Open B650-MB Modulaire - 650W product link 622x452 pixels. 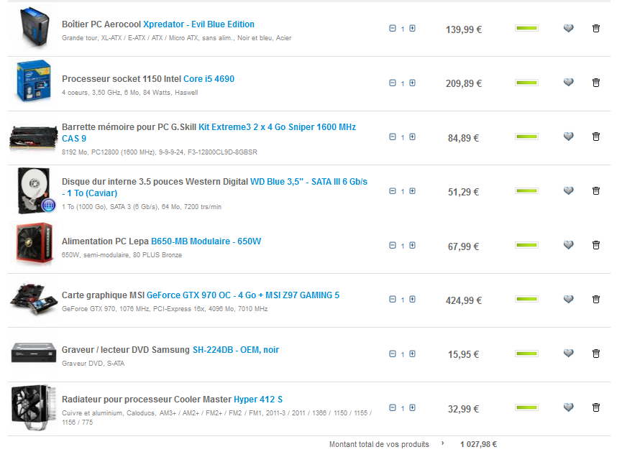pyautogui.click(x=206, y=241)
